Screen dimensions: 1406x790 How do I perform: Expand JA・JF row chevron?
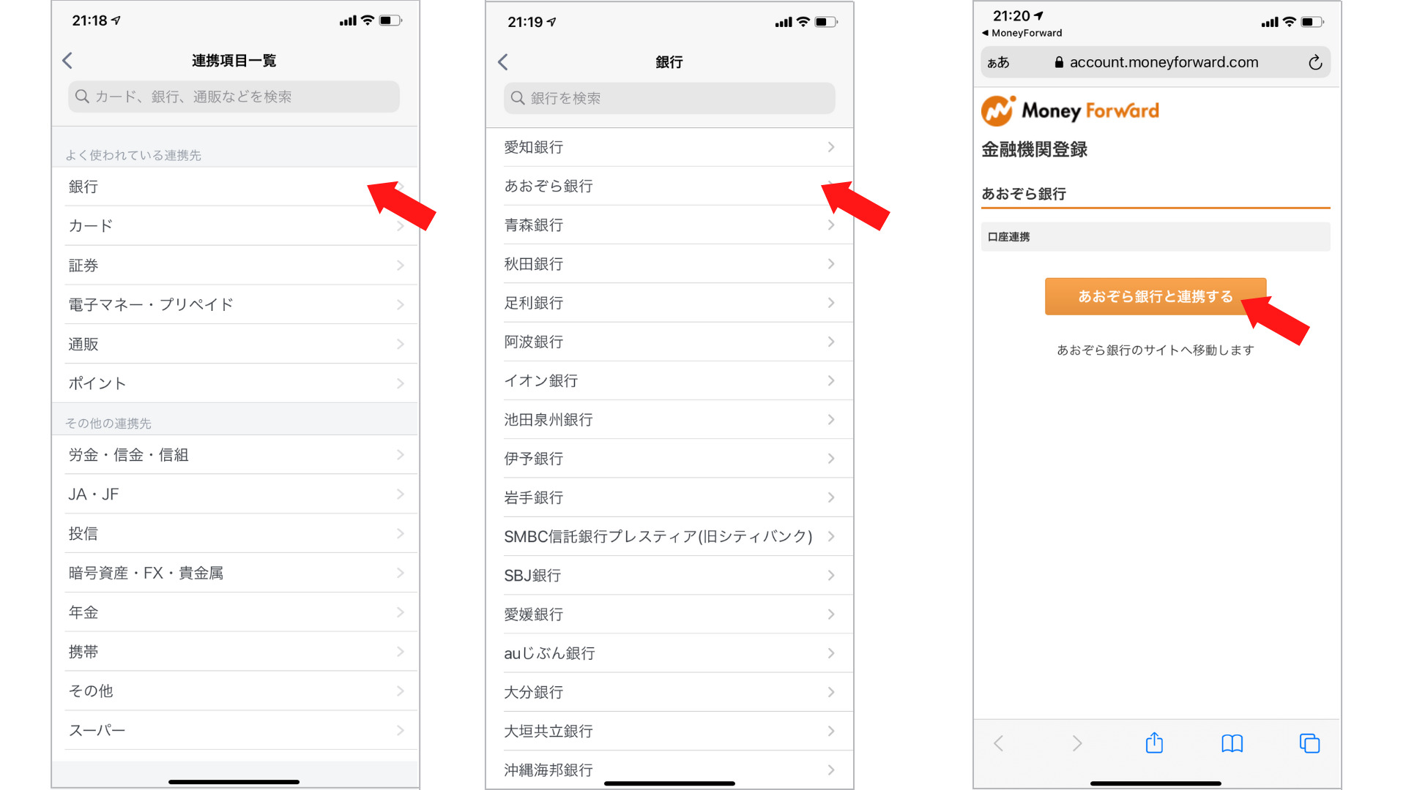[401, 494]
